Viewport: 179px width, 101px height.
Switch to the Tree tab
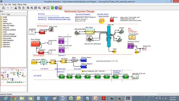(8, 14)
